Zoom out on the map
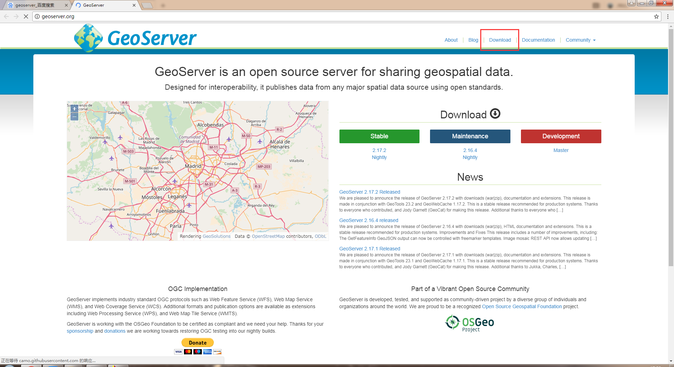 [74, 117]
